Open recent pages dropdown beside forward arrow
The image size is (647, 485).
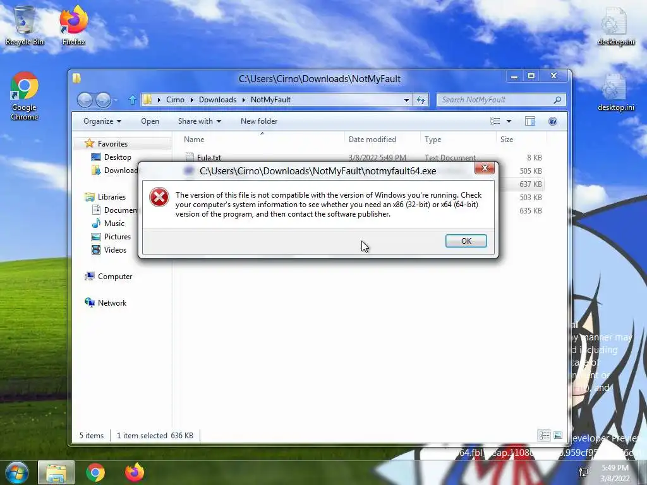pyautogui.click(x=116, y=100)
